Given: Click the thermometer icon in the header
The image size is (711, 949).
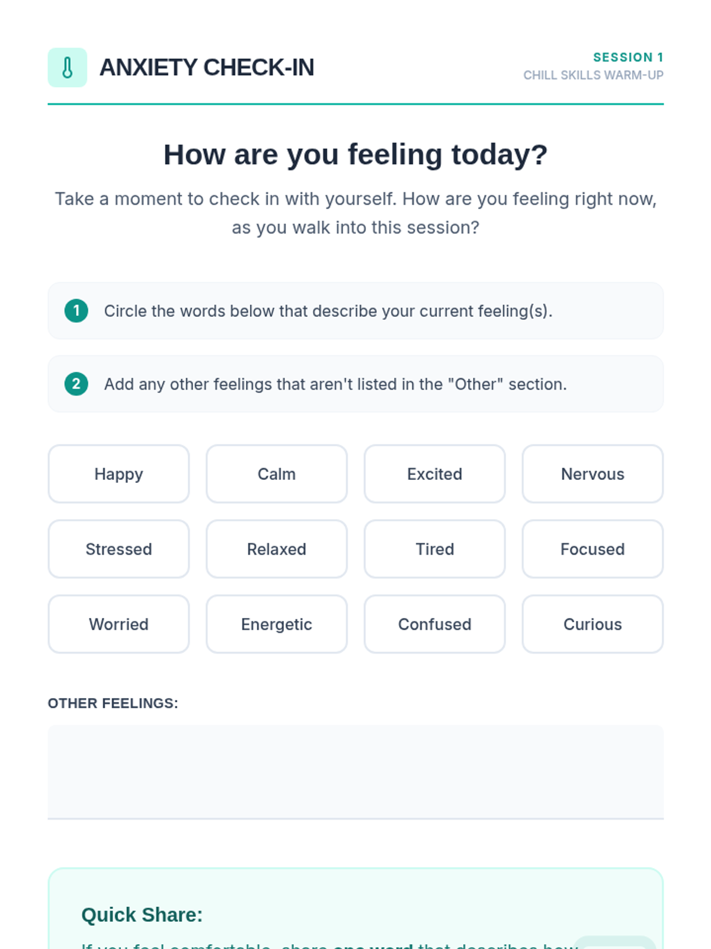Looking at the screenshot, I should coord(67,68).
